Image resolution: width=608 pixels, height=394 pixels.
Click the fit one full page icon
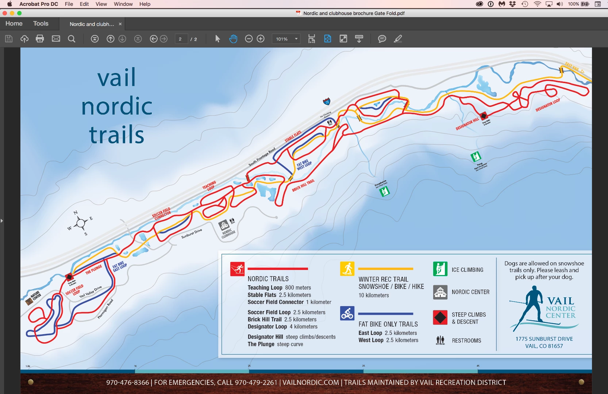coord(327,39)
